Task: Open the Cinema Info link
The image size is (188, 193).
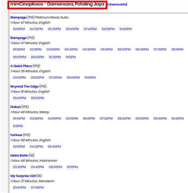Action: tap(117, 4)
